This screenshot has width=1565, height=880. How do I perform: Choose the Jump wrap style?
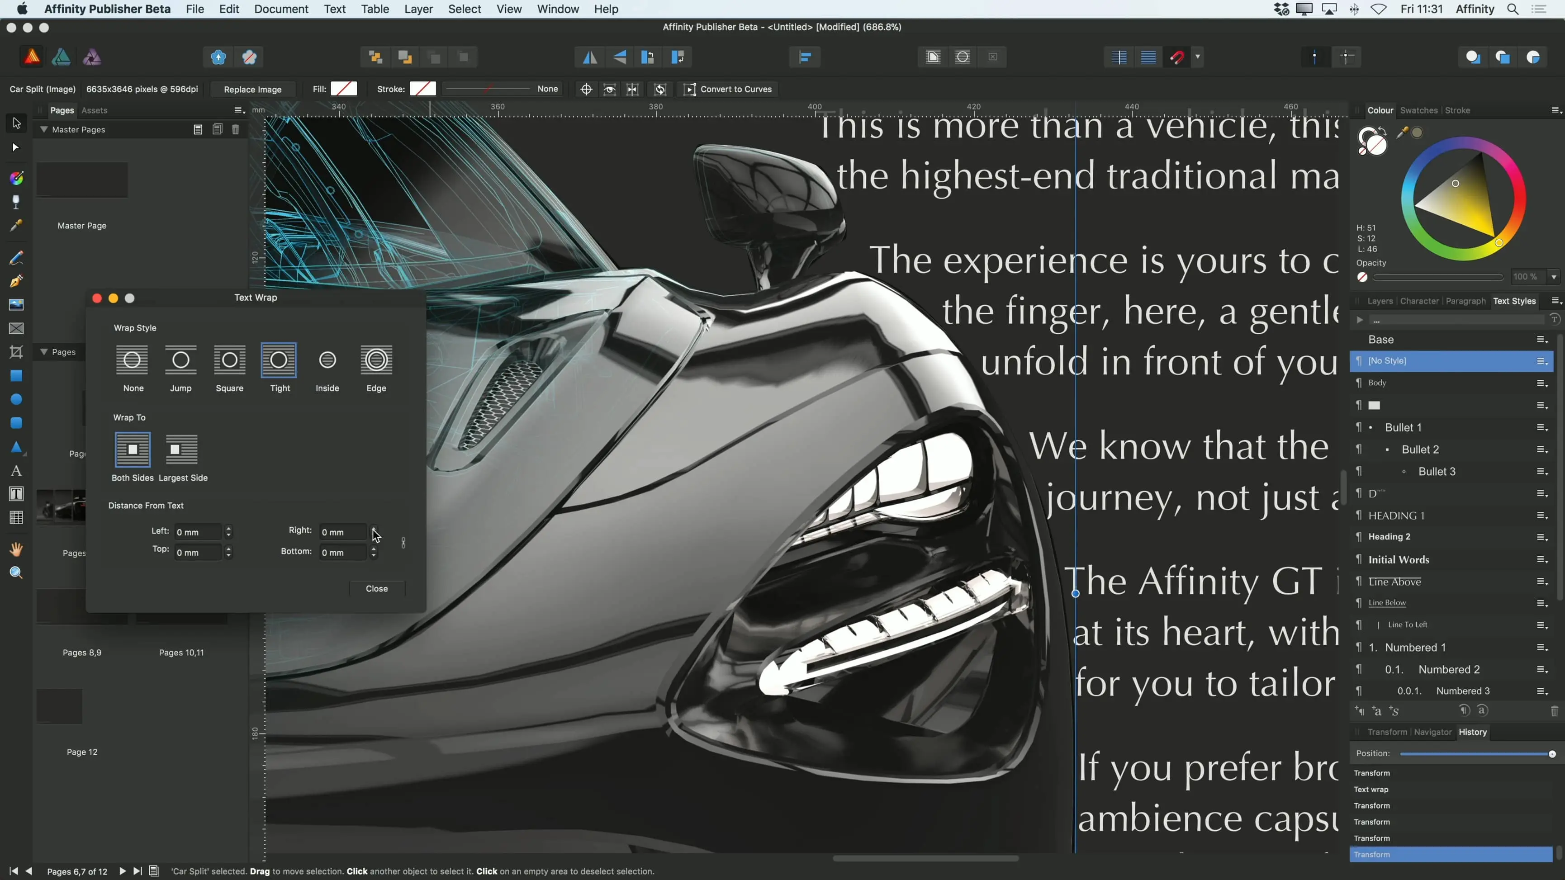pos(181,368)
